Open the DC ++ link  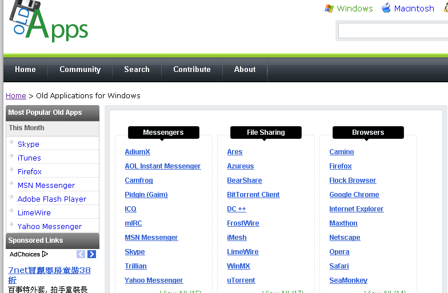point(237,209)
